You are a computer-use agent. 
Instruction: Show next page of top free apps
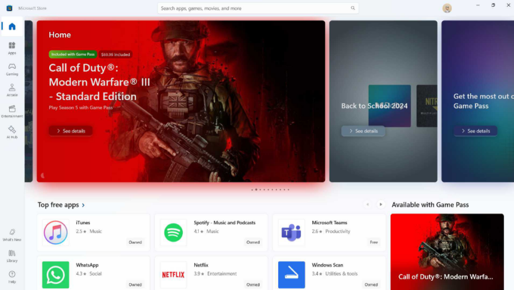(380, 204)
